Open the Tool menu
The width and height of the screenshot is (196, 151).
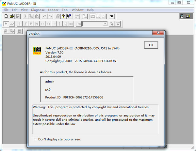coord(65,10)
